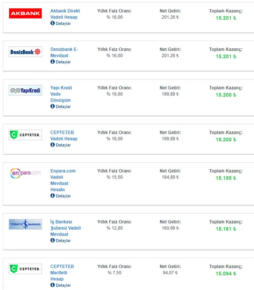Click the Türkiye İş Bankası logo
Screen dimensions: 254x290
tap(25, 224)
